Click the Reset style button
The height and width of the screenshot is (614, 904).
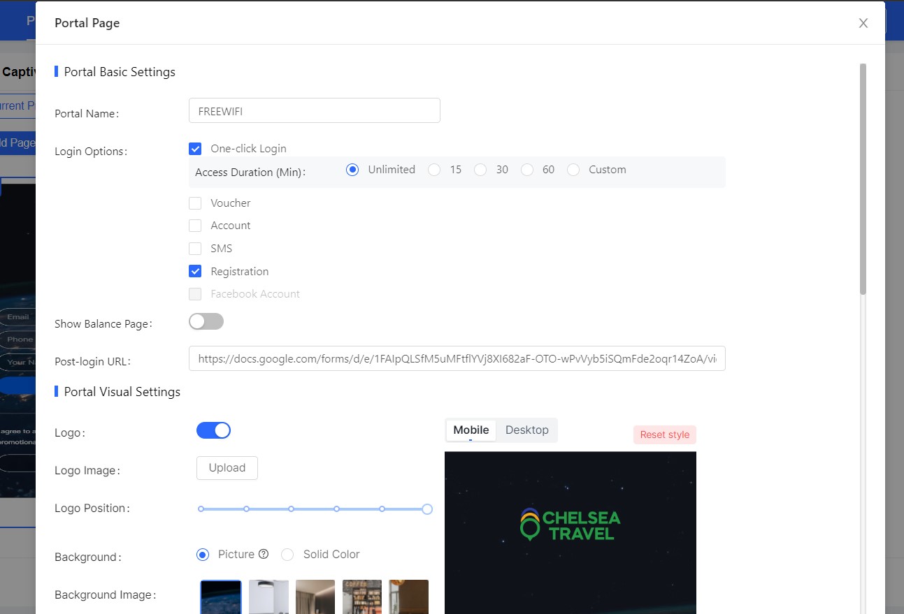coord(664,434)
